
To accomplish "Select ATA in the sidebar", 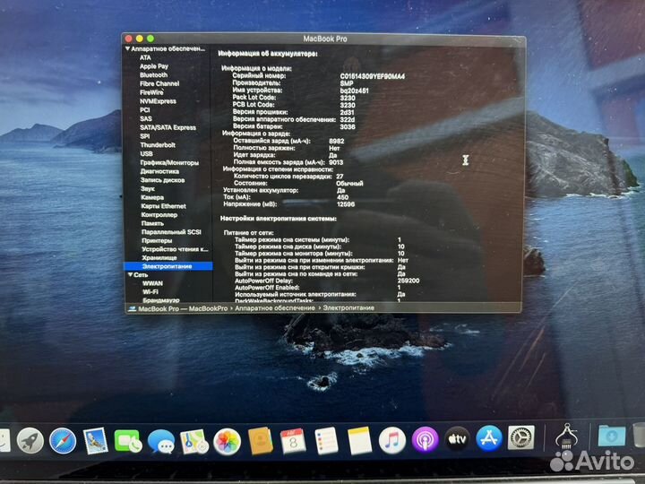I will pos(145,57).
